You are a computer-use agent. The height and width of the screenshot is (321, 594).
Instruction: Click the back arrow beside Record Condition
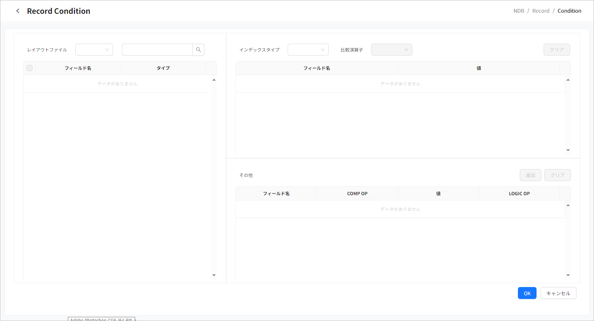click(x=18, y=11)
